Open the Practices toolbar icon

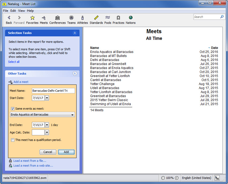tap(118, 18)
